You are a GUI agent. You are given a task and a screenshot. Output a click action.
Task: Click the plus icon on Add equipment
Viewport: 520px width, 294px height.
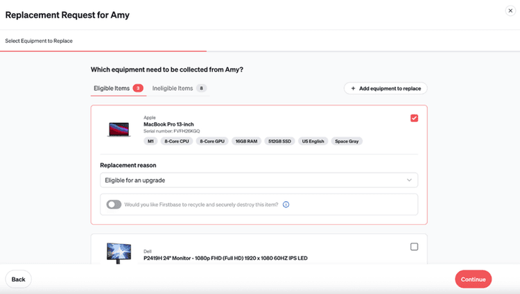[353, 89]
